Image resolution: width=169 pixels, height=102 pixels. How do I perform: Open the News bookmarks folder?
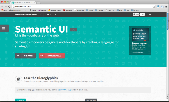tap(89, 10)
